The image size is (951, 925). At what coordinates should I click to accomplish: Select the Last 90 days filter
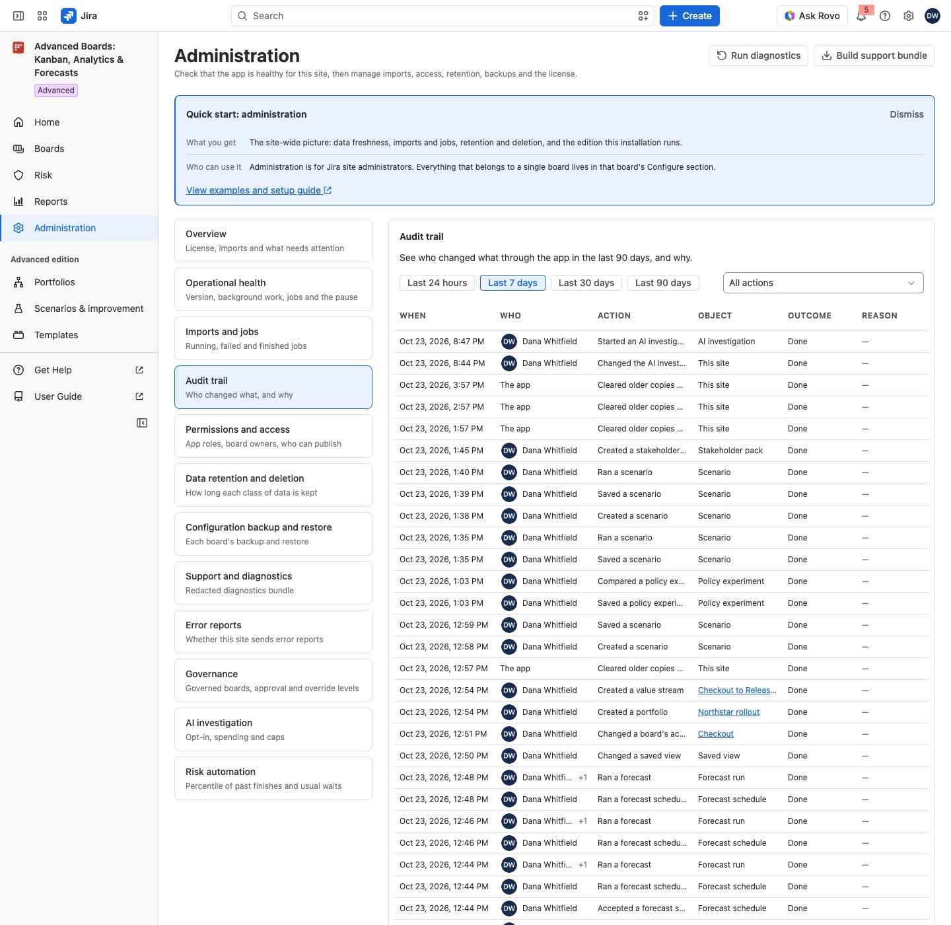point(663,283)
